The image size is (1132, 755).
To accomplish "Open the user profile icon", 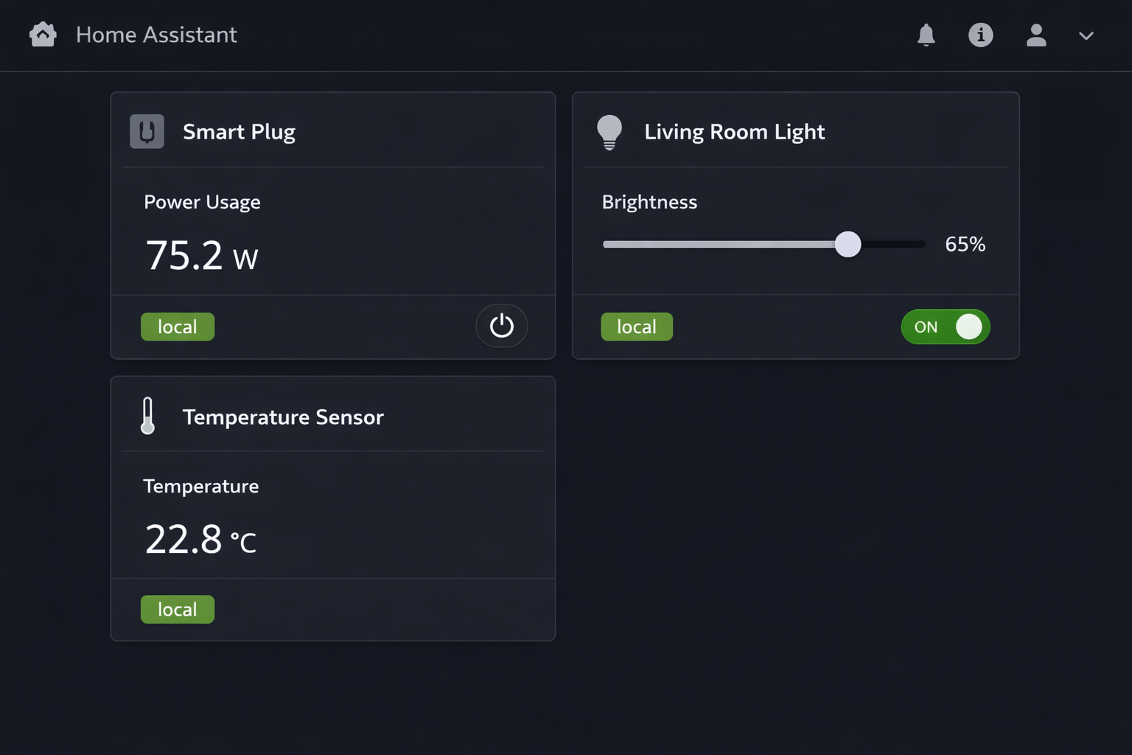I will pos(1036,35).
